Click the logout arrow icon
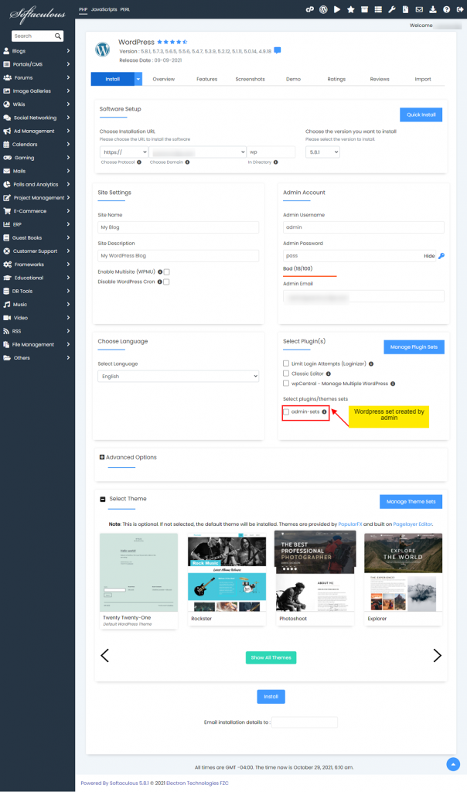The image size is (467, 792). tap(460, 9)
